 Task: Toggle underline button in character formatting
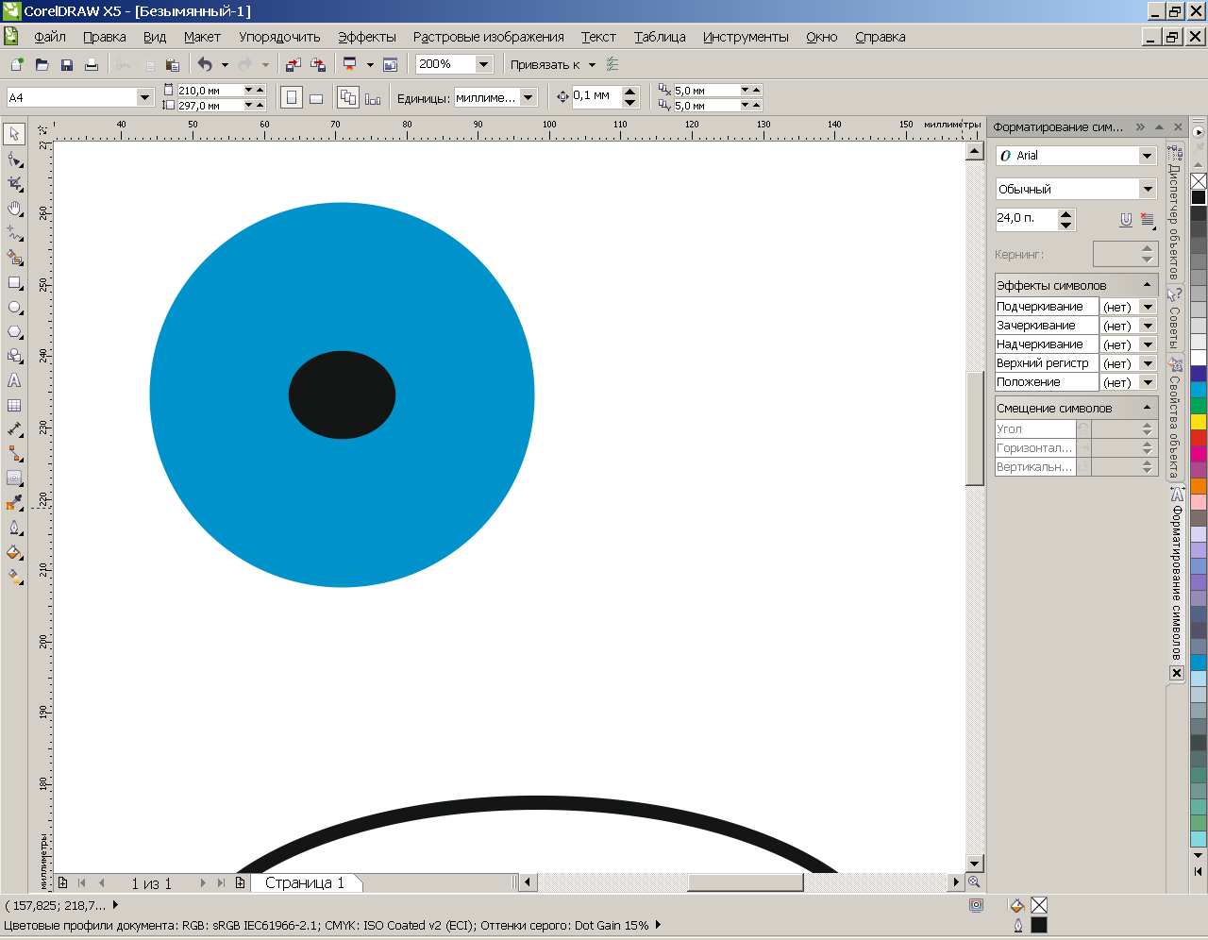1126,219
